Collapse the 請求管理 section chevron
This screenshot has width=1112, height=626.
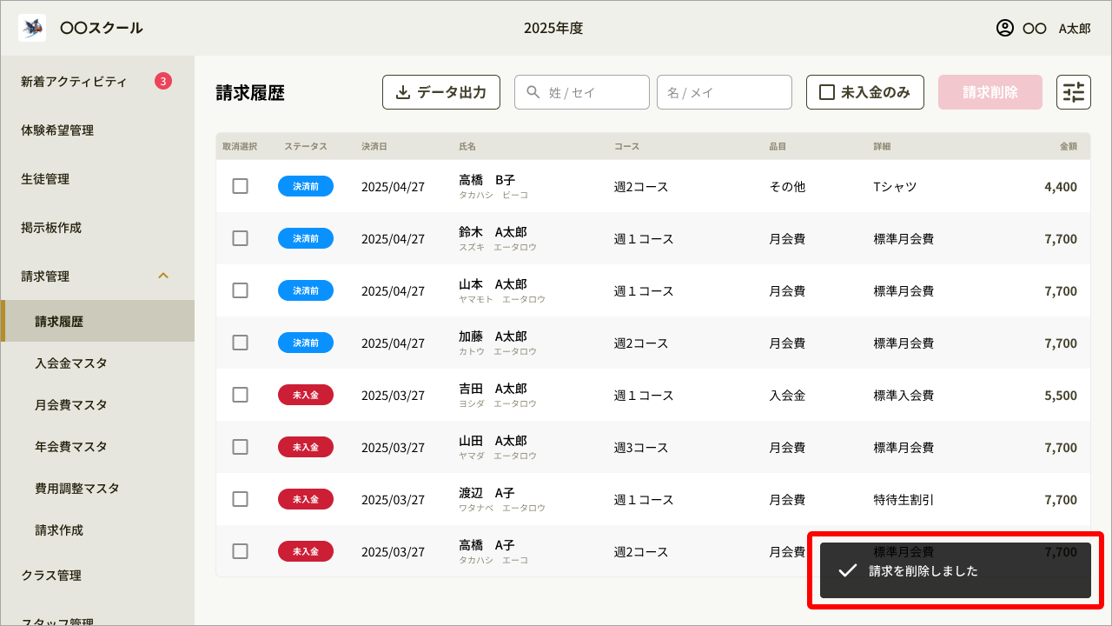click(163, 276)
